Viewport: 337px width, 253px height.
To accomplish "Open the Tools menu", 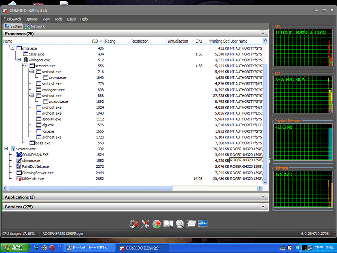I will (x=58, y=19).
